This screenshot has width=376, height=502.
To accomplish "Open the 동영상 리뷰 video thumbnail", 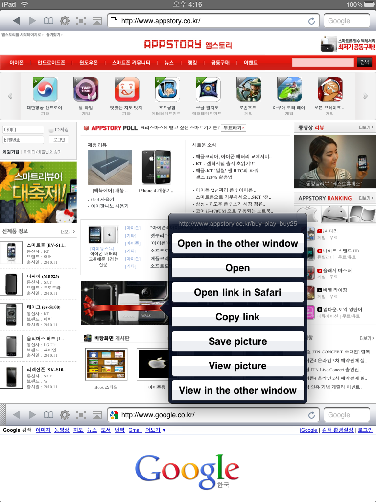I will [334, 161].
